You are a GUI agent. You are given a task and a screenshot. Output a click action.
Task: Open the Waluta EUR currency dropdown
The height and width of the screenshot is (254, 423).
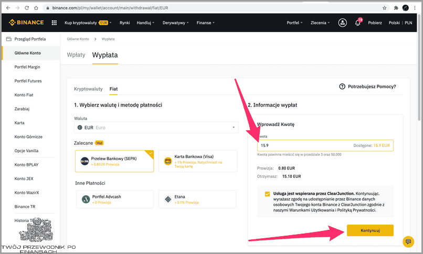tap(156, 128)
